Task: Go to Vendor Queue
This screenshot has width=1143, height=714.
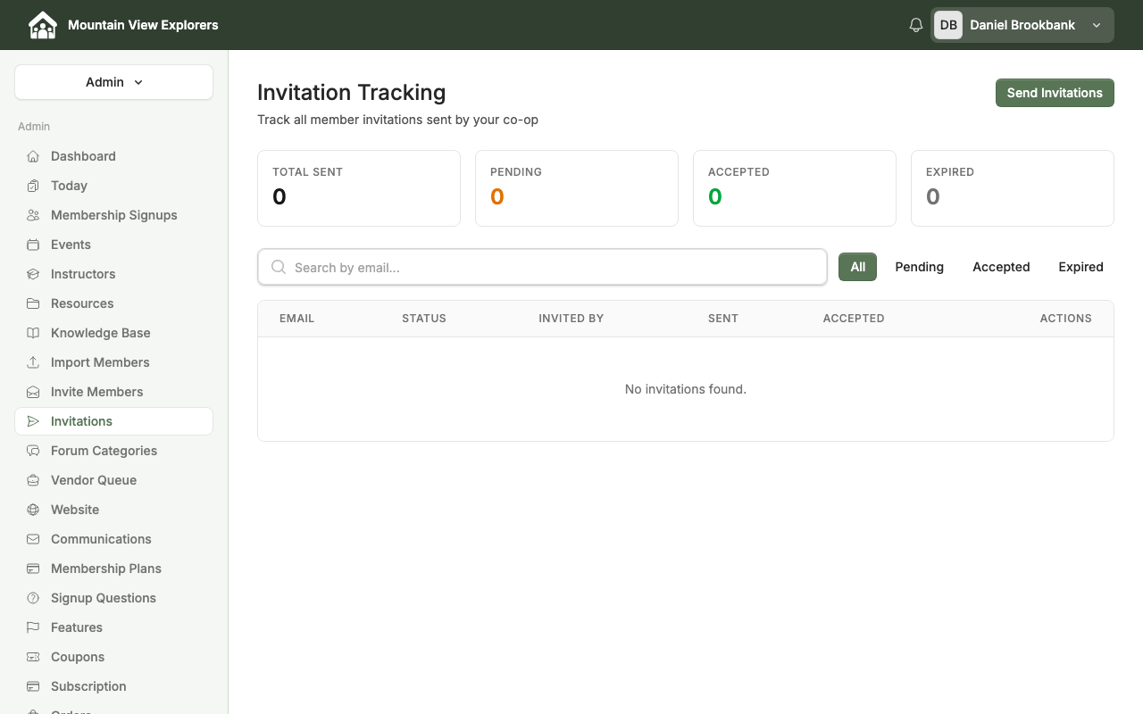Action: 113,480
